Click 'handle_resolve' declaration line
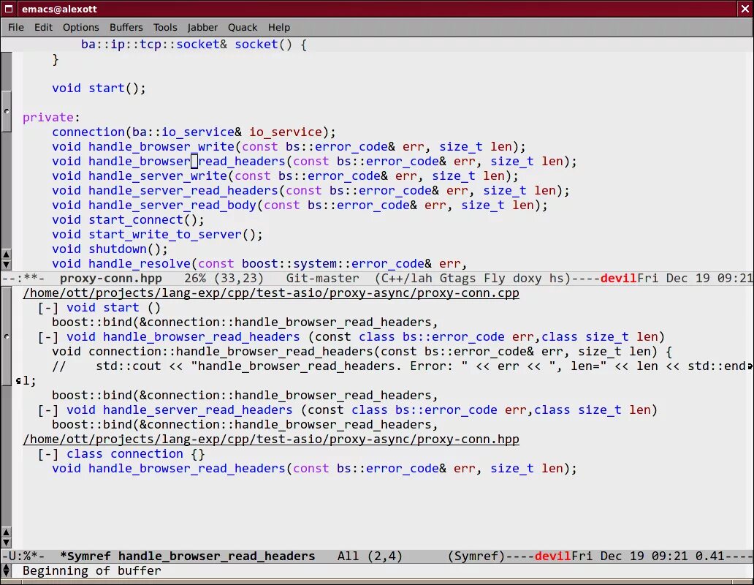The height and width of the screenshot is (585, 754). point(259,264)
